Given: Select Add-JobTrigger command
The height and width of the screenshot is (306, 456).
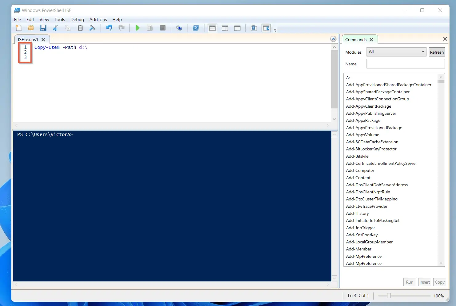Looking at the screenshot, I should pos(360,228).
